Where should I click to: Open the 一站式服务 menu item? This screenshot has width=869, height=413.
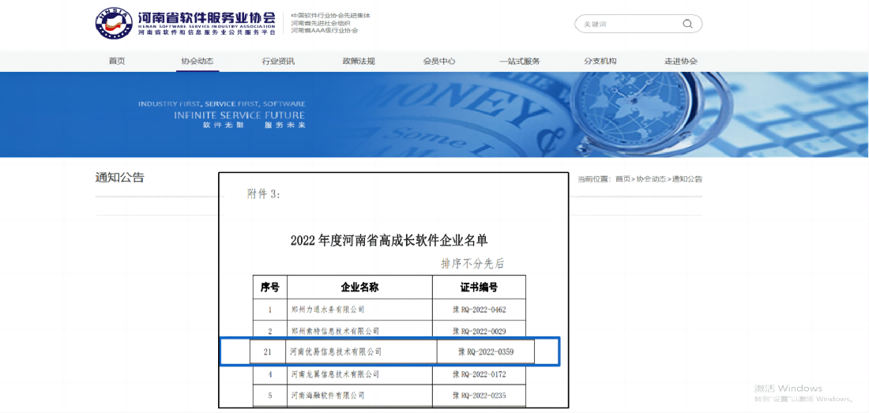click(x=519, y=61)
